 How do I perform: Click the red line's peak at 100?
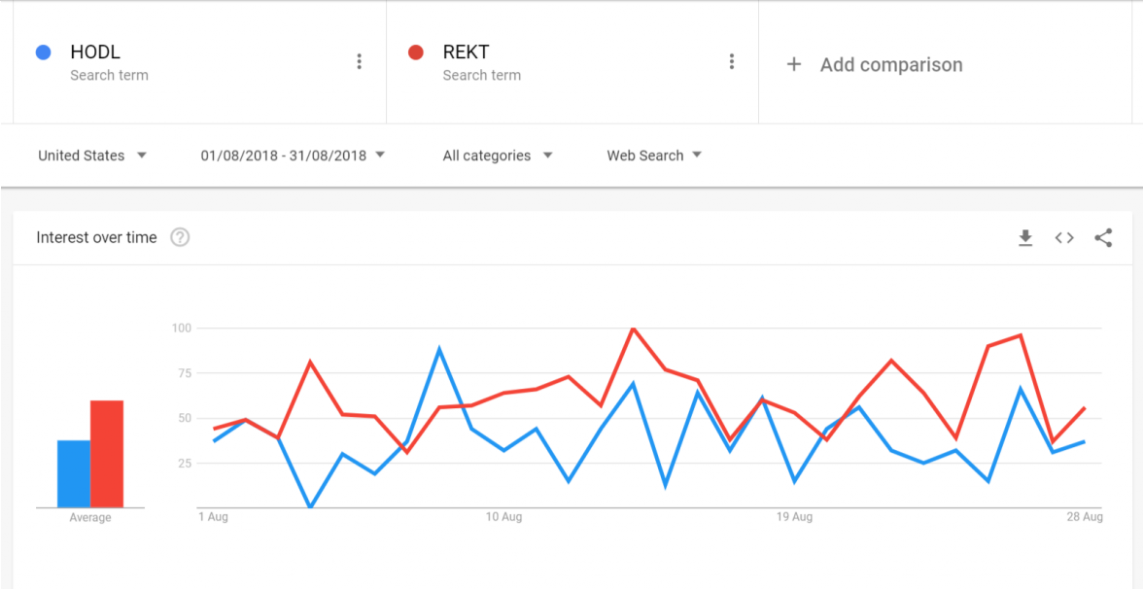coord(634,329)
